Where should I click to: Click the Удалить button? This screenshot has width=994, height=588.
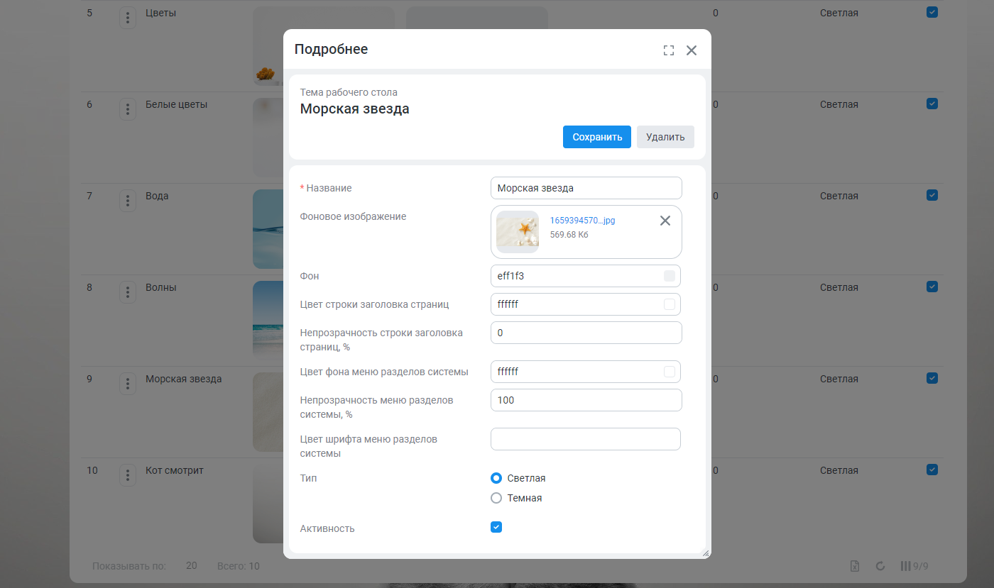[665, 137]
